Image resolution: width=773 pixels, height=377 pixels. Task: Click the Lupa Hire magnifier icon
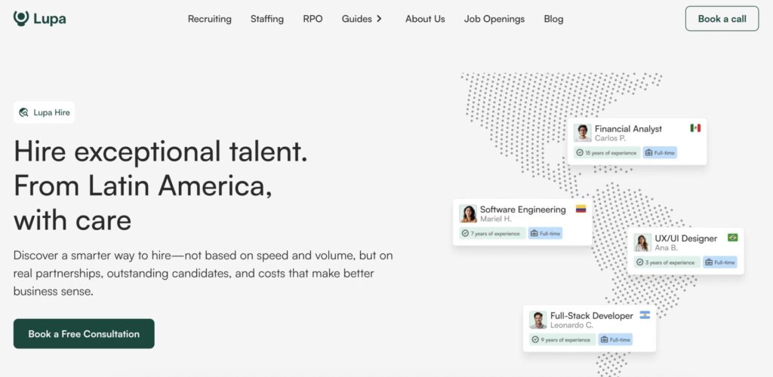tap(24, 113)
